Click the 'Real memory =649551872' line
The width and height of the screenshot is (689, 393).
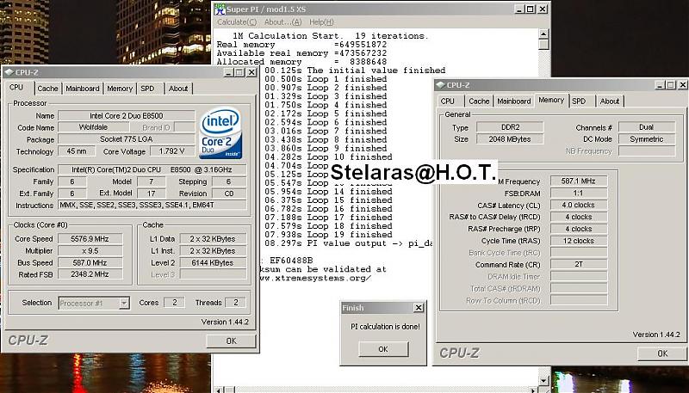(301, 45)
